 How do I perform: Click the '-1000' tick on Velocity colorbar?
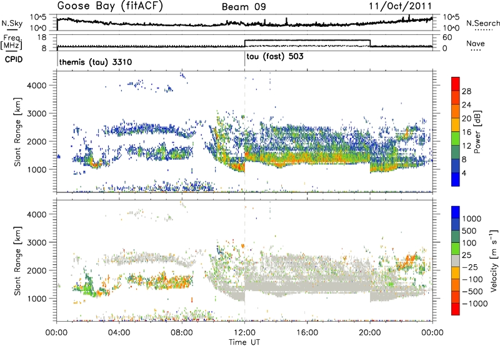[474, 304]
